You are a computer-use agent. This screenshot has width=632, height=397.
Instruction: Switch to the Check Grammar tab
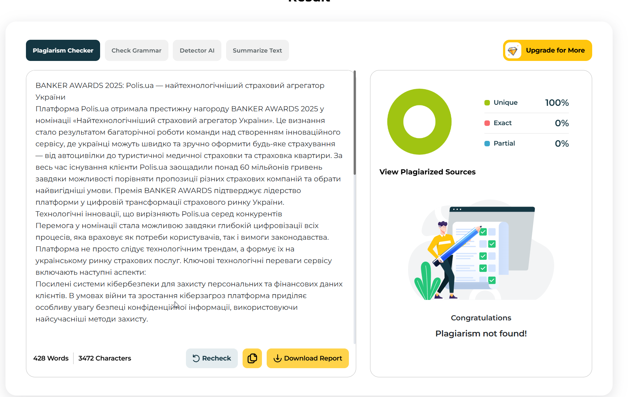point(136,50)
